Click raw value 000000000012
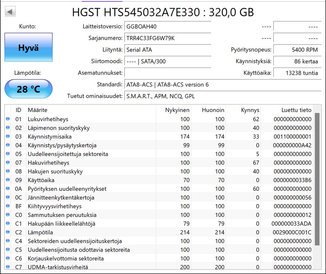This screenshot has width=326, height=274. click(292, 215)
